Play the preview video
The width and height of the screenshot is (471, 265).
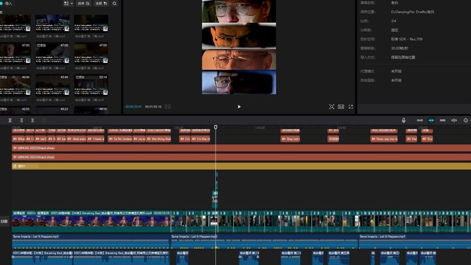(239, 107)
